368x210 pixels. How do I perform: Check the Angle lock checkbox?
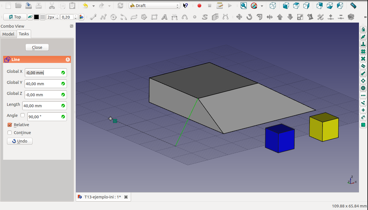click(23, 115)
